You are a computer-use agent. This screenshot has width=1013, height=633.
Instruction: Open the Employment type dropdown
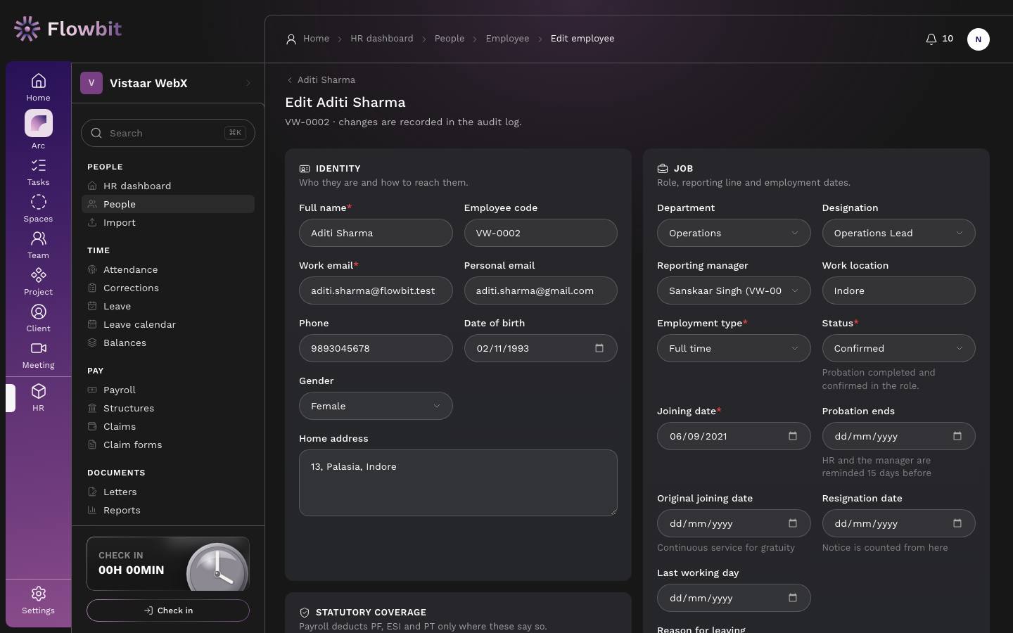[734, 348]
